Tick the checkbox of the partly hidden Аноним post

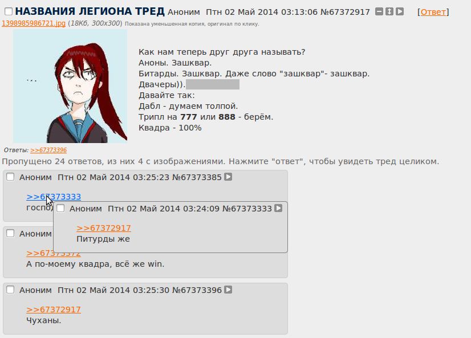(10, 233)
